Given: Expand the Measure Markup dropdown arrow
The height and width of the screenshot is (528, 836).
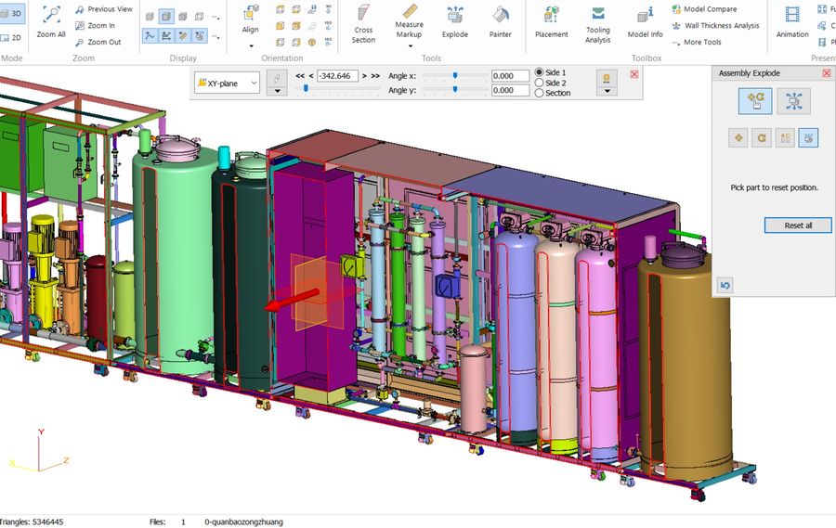Looking at the screenshot, I should pos(410,46).
